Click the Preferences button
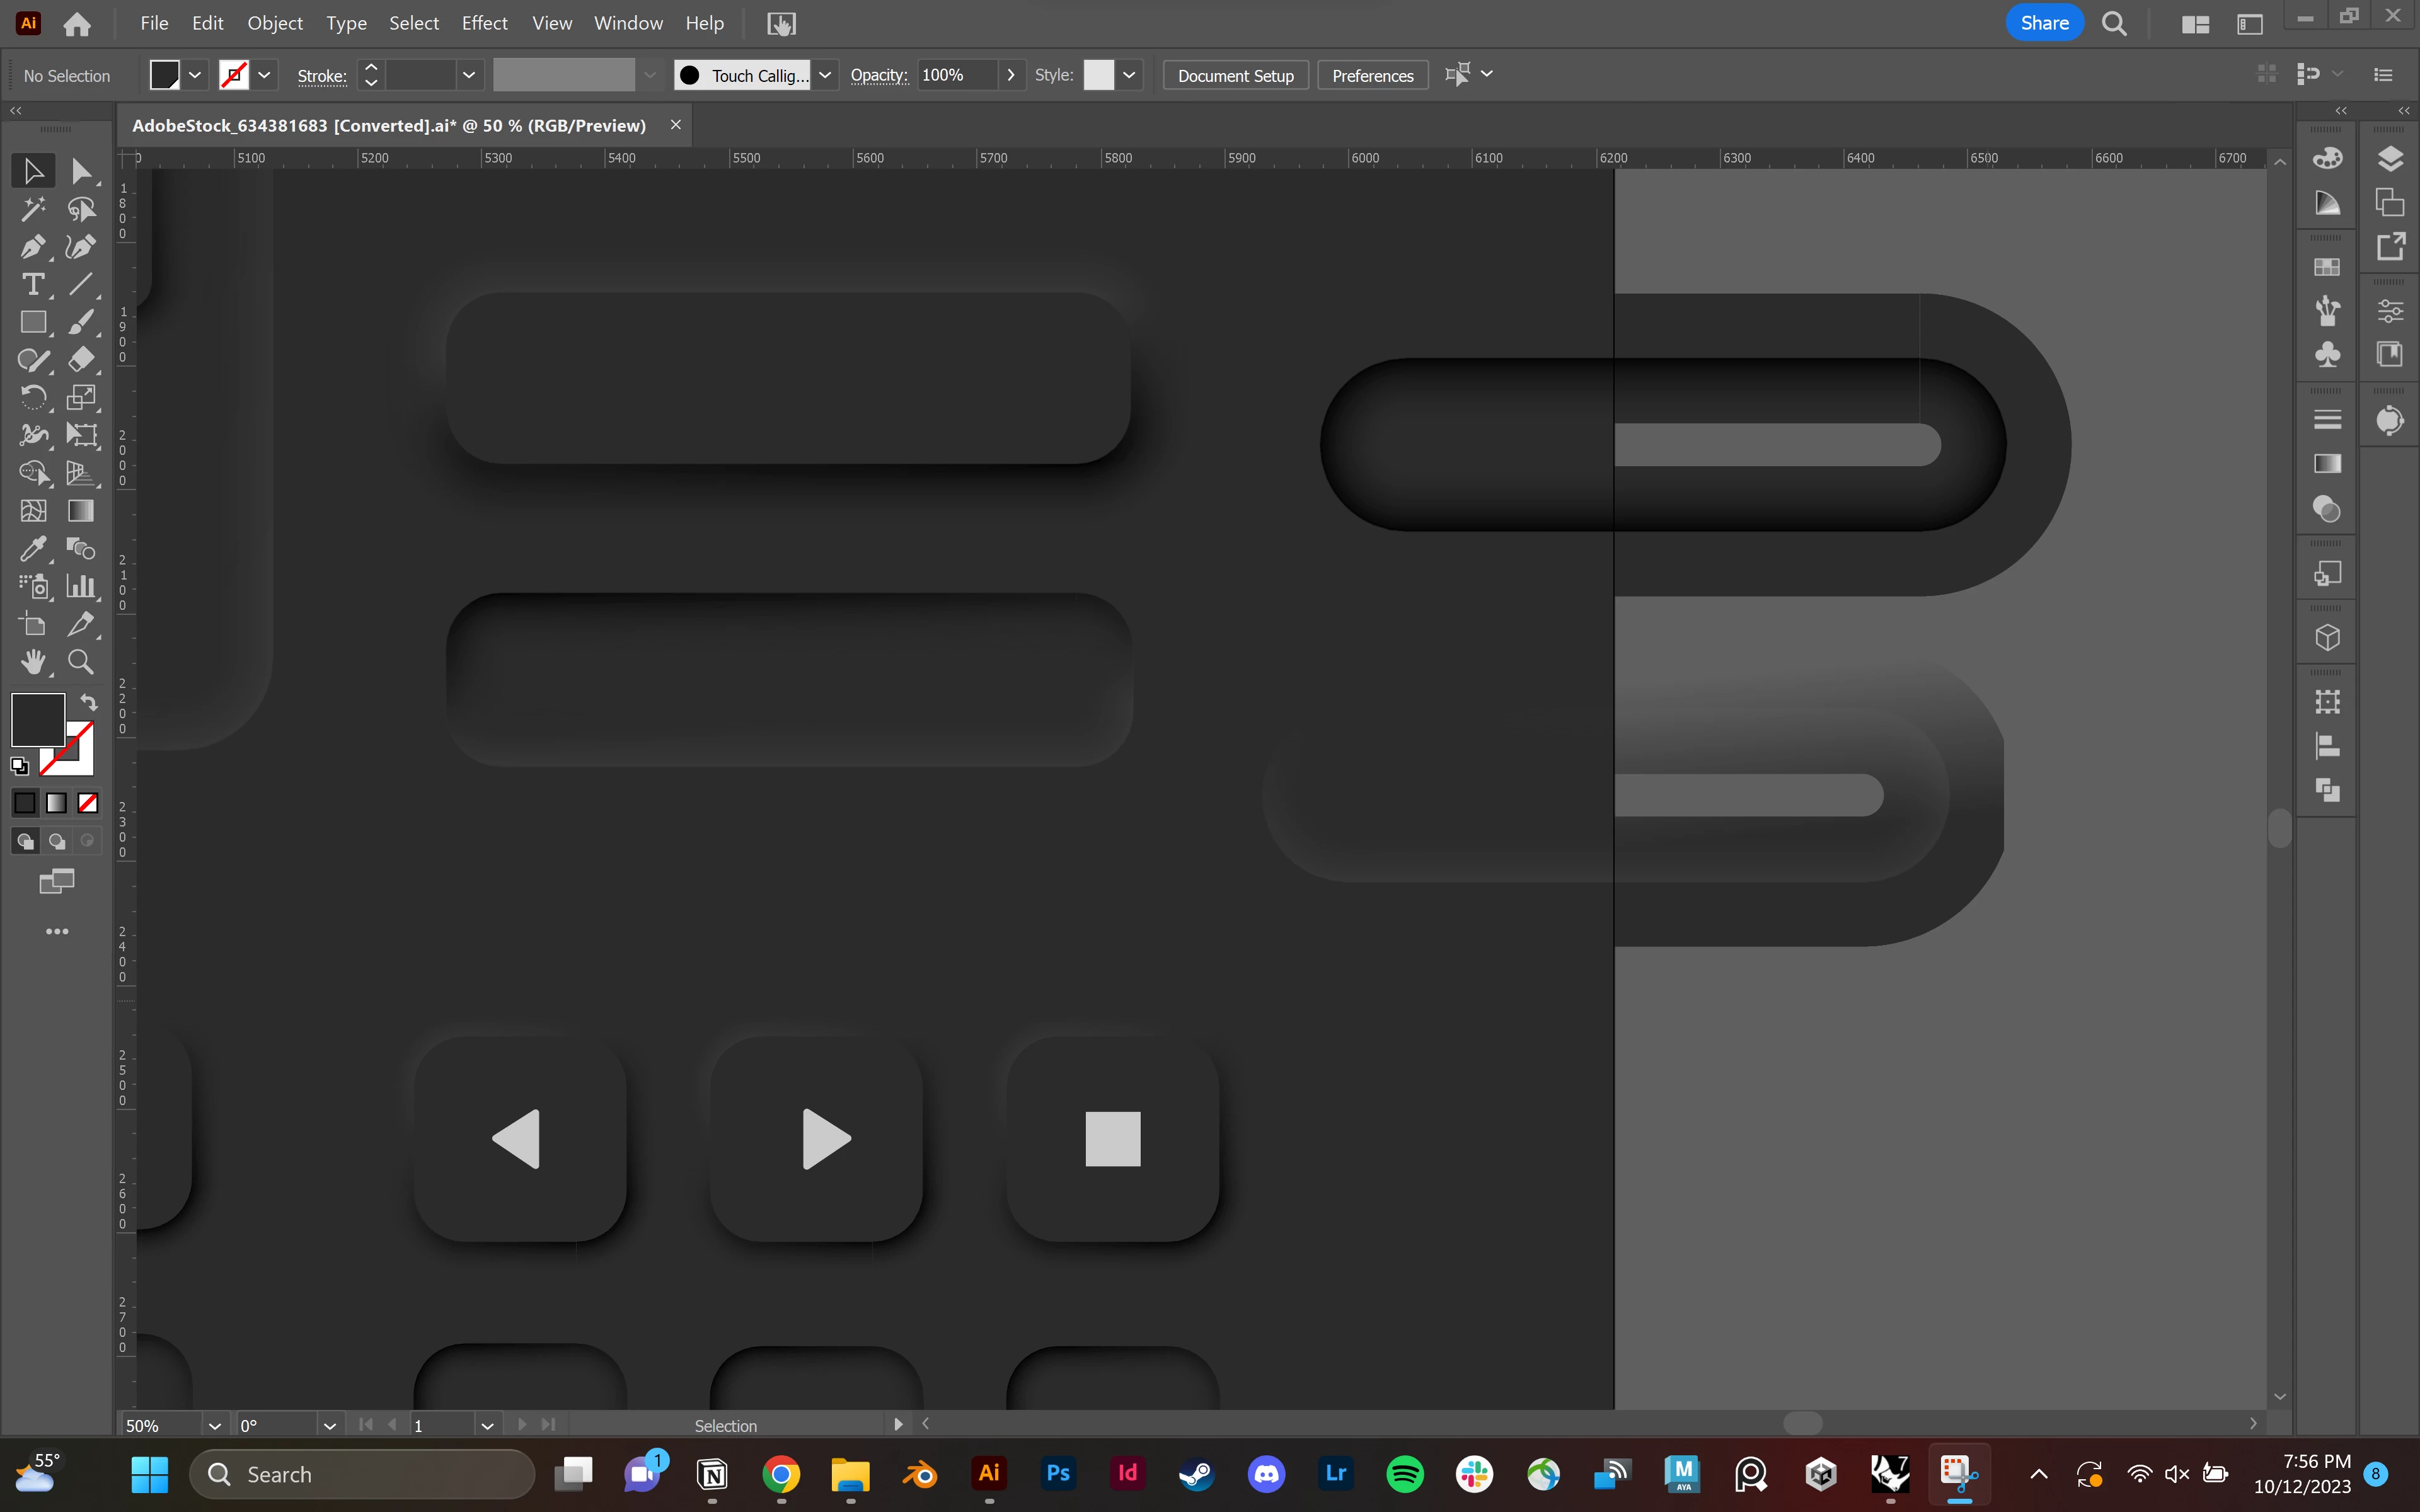Screen dimensions: 2420x1512 tap(1372, 75)
